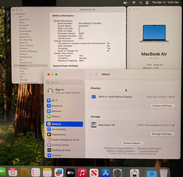183x177 pixels.
Task: Select Graphics/Displays in System Information sidebar
Action: pyautogui.click(x=28, y=51)
